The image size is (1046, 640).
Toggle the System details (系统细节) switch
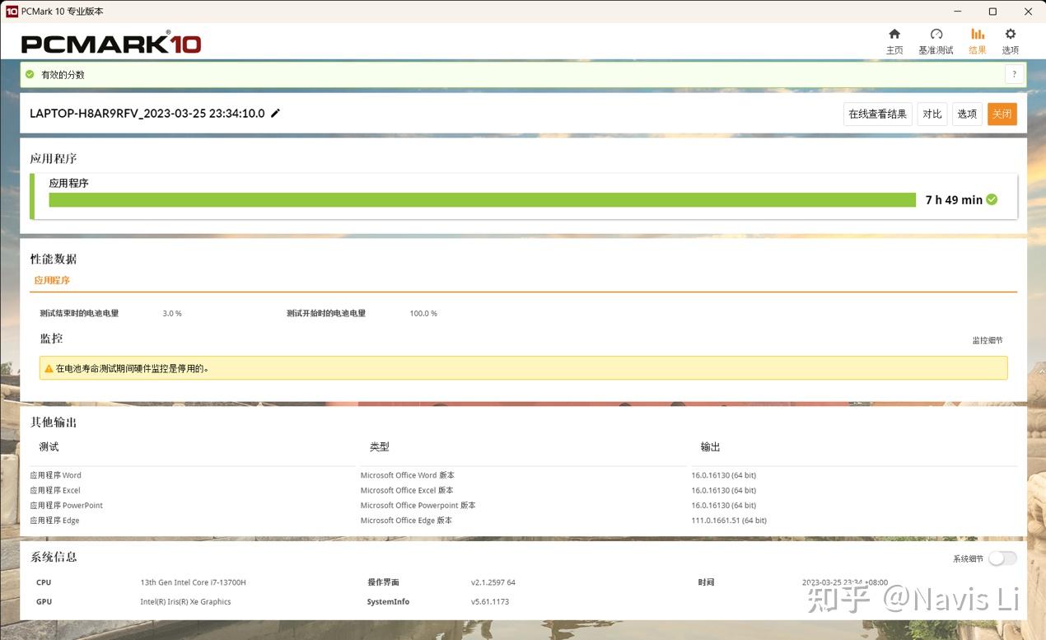1002,558
